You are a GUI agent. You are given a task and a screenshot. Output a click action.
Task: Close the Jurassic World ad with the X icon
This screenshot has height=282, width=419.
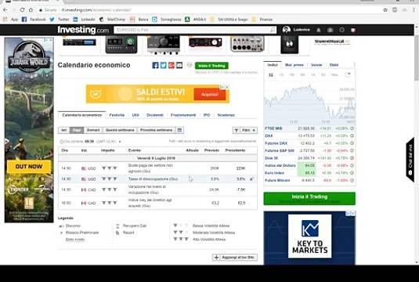coord(50,40)
